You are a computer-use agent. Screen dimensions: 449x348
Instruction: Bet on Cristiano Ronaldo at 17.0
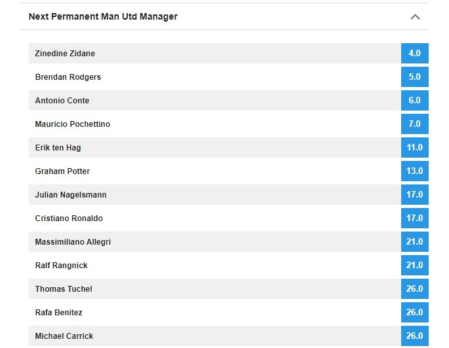click(x=414, y=218)
